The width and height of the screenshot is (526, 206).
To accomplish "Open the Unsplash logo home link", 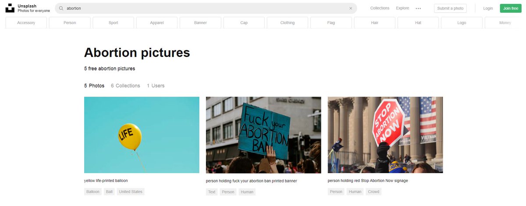I will [10, 8].
